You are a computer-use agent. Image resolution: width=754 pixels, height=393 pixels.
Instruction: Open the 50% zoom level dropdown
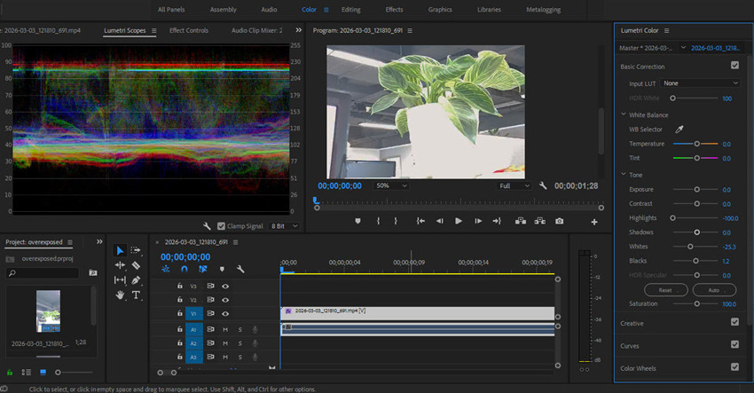391,185
